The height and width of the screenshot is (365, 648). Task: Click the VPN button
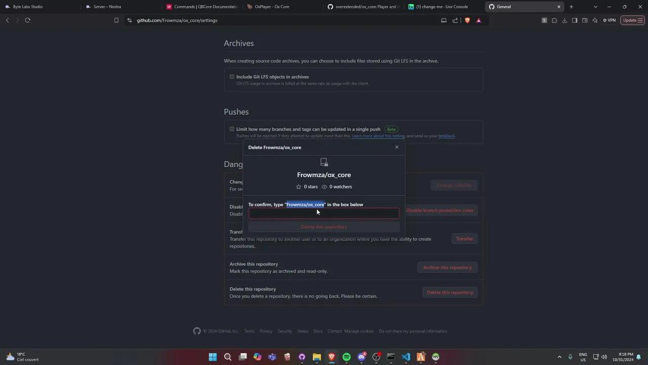[609, 20]
